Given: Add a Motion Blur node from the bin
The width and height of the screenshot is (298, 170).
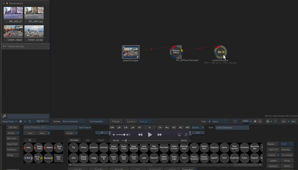Looking at the screenshot, I should (x=204, y=148).
